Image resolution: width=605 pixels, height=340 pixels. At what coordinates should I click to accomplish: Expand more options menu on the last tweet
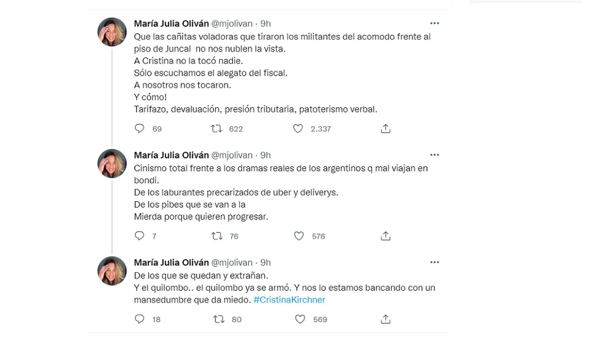coord(434,262)
